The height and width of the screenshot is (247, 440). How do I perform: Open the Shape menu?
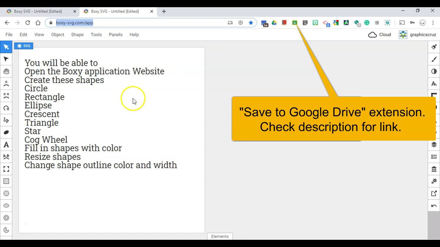pyautogui.click(x=77, y=35)
